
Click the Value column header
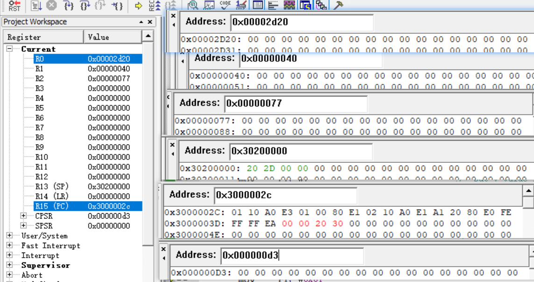tap(113, 37)
